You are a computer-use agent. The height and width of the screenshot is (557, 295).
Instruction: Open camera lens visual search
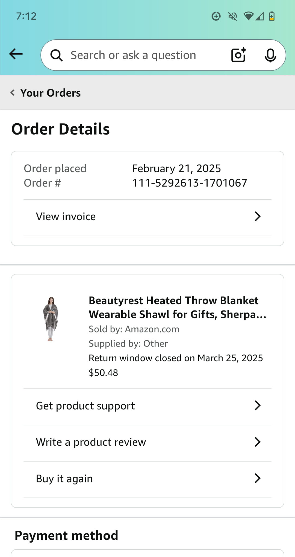pyautogui.click(x=238, y=55)
